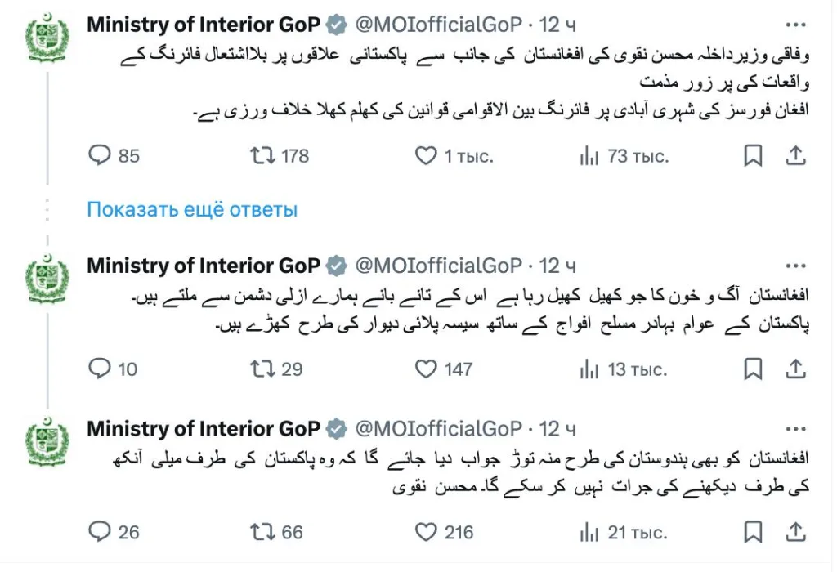837x572 pixels.
Task: Open more options menu of third tweet
Action: (x=794, y=429)
